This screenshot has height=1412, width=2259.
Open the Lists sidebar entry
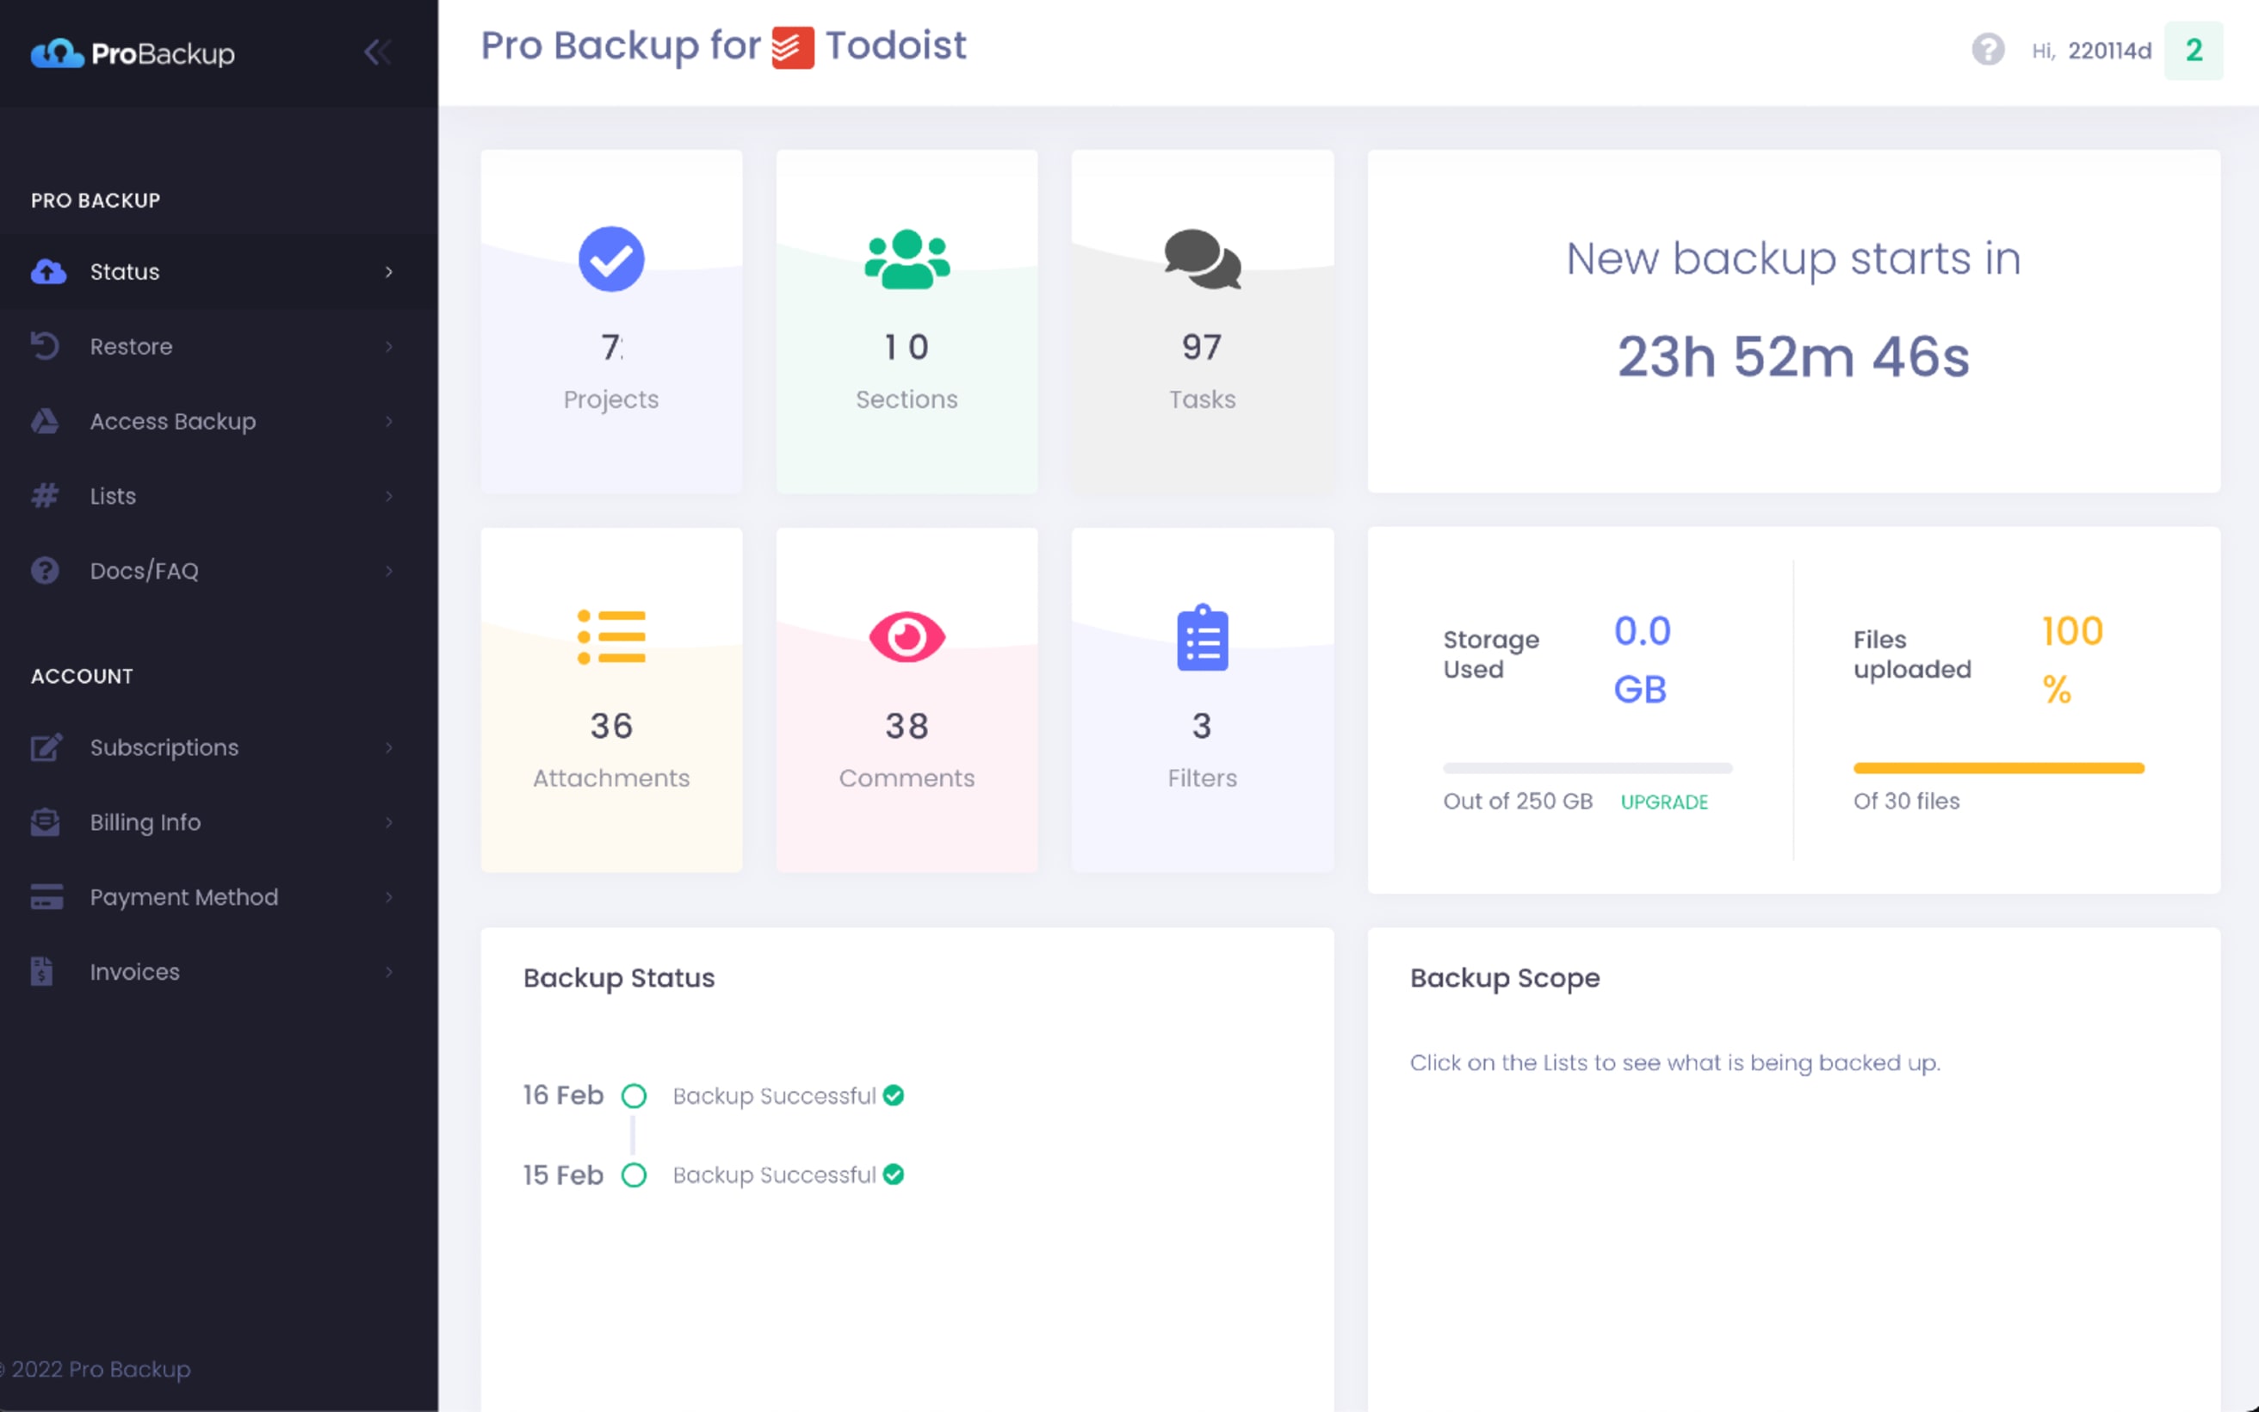(112, 496)
